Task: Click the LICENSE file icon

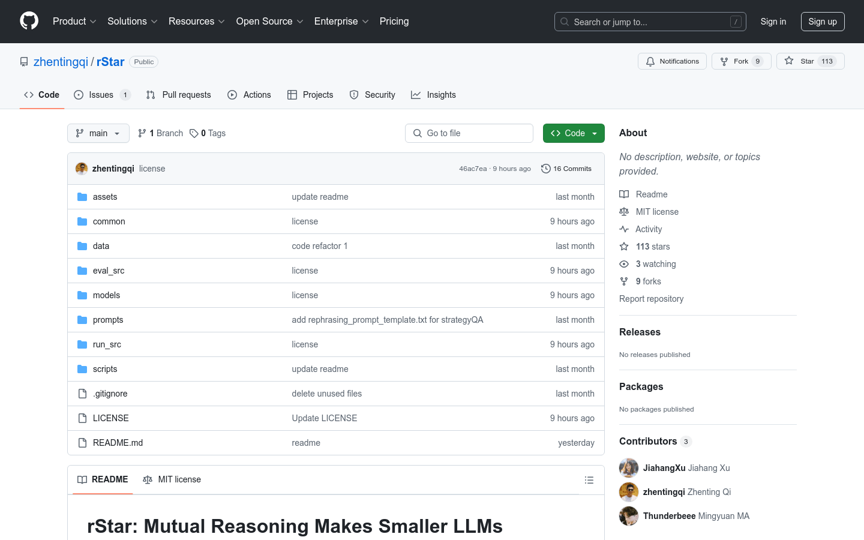Action: pyautogui.click(x=82, y=418)
